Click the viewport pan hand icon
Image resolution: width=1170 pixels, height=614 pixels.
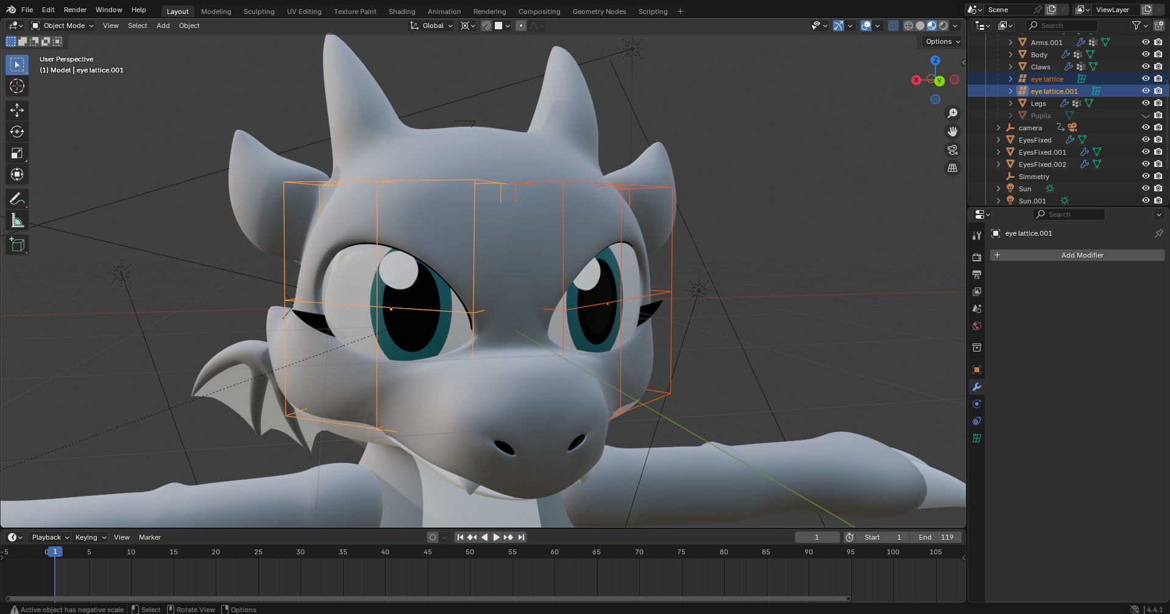pos(952,132)
